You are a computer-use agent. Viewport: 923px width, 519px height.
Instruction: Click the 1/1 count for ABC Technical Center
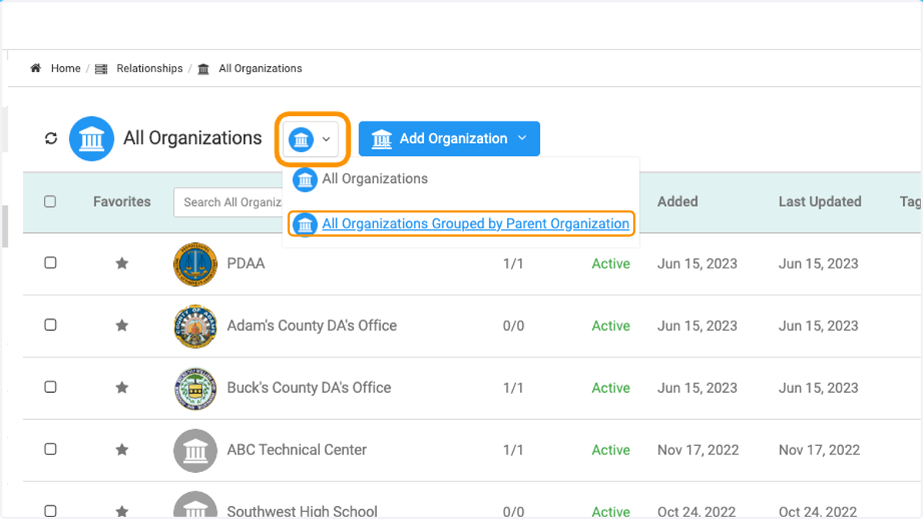[x=513, y=450]
